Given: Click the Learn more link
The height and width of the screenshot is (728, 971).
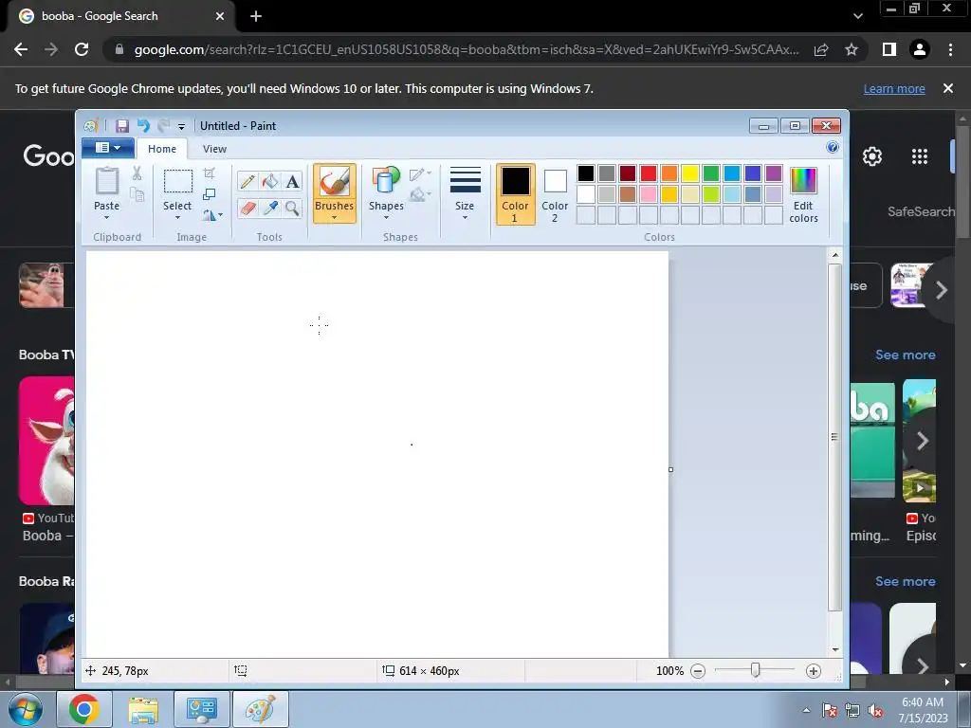Looking at the screenshot, I should (x=894, y=88).
